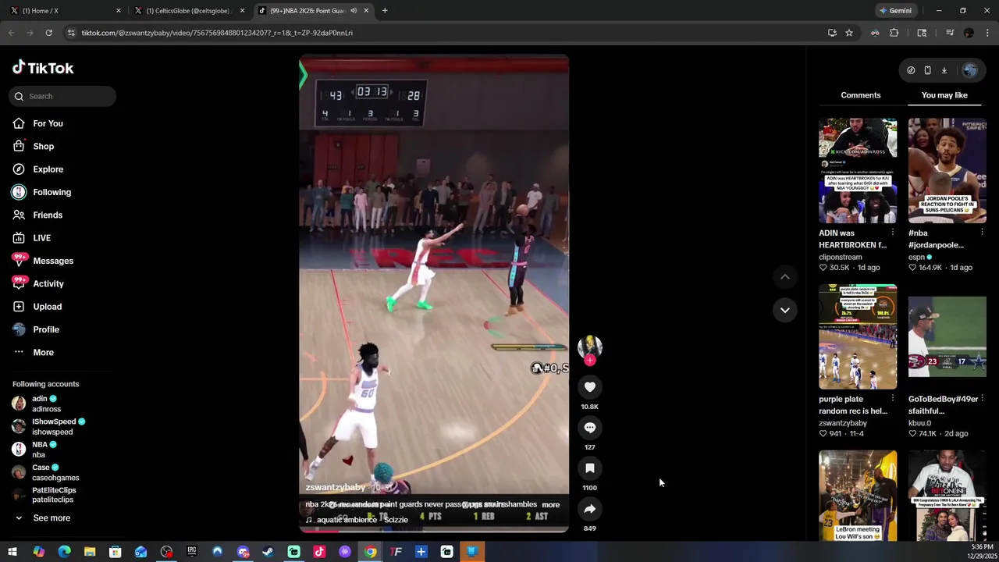Click the TikTok logo
The width and height of the screenshot is (999, 562).
(x=43, y=68)
